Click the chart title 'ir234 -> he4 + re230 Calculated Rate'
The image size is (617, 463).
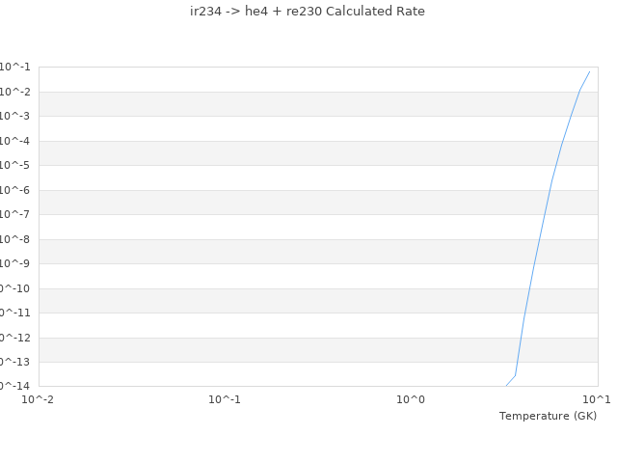[x=308, y=12]
